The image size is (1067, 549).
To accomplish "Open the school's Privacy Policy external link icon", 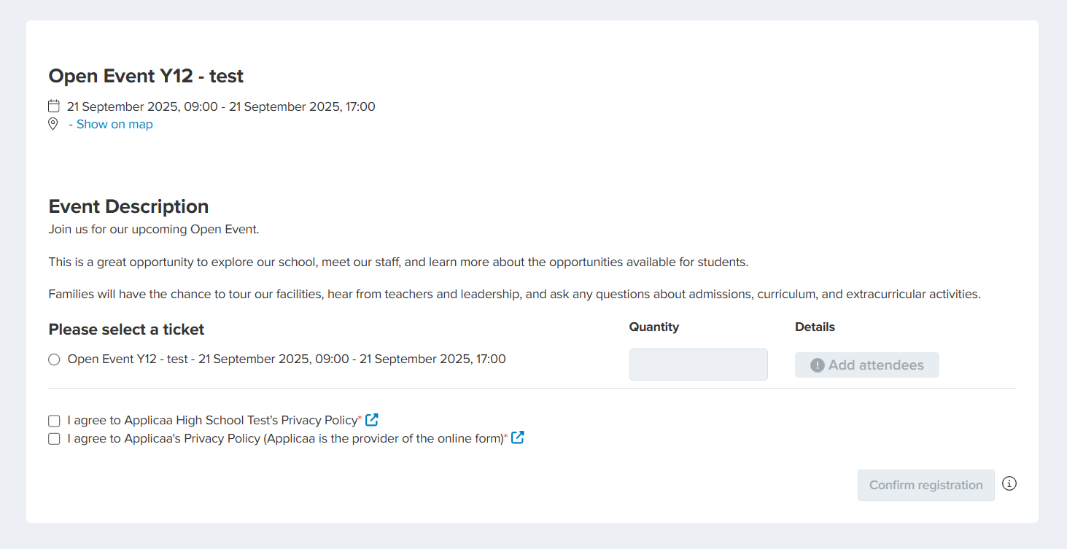I will pyautogui.click(x=372, y=420).
